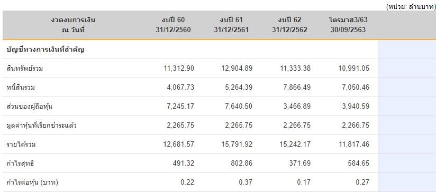This screenshot has width=436, height=192.
Task: Click the unit note หน่วย: ล้านบาท
Action: (x=411, y=7)
